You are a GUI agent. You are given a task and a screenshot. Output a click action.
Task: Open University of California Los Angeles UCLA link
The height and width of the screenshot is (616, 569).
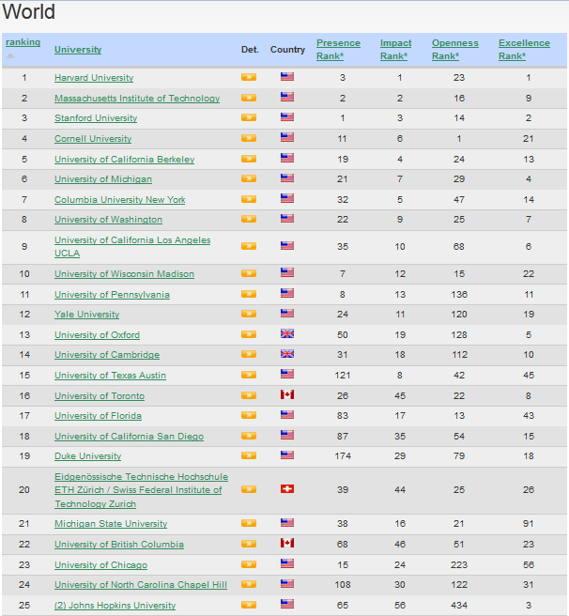(x=132, y=247)
